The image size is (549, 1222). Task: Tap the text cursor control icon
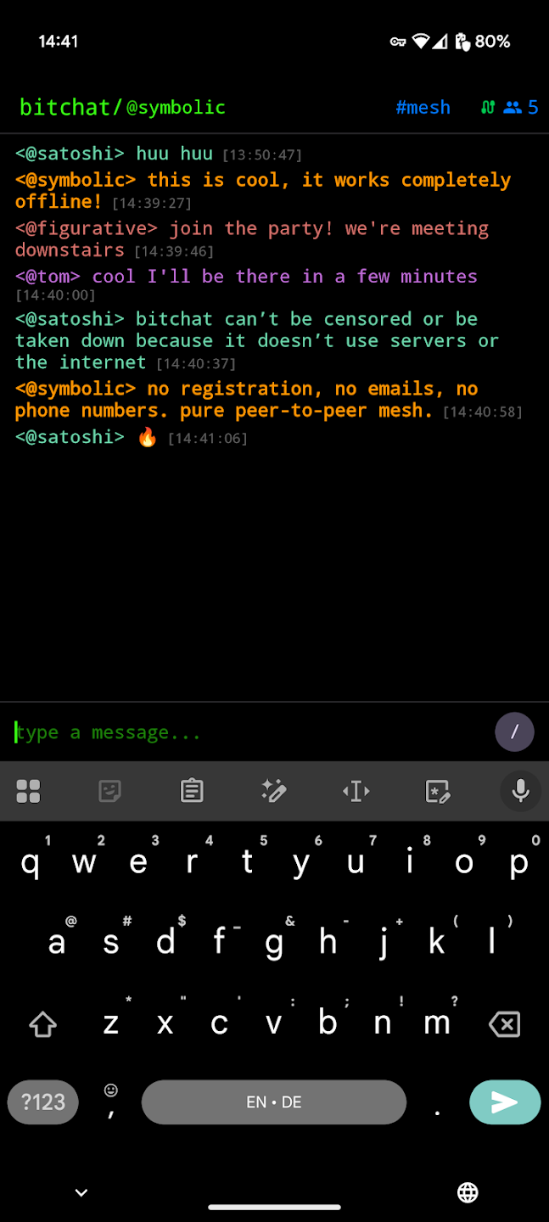(356, 791)
